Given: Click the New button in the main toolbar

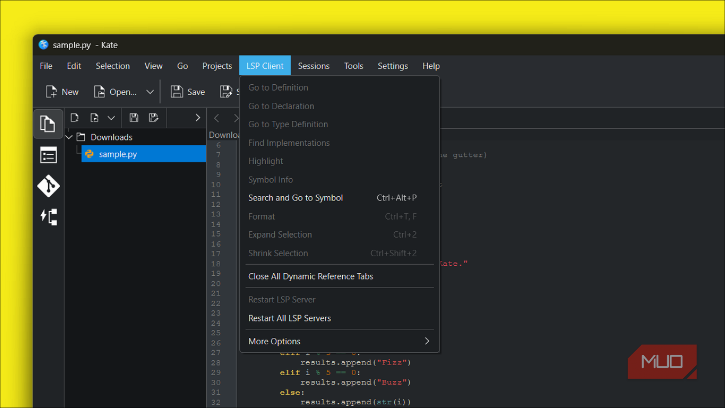Looking at the screenshot, I should coord(62,92).
